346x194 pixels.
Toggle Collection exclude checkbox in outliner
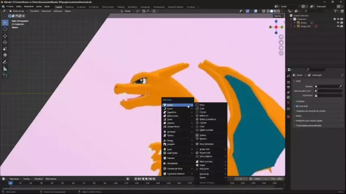pos(335,19)
